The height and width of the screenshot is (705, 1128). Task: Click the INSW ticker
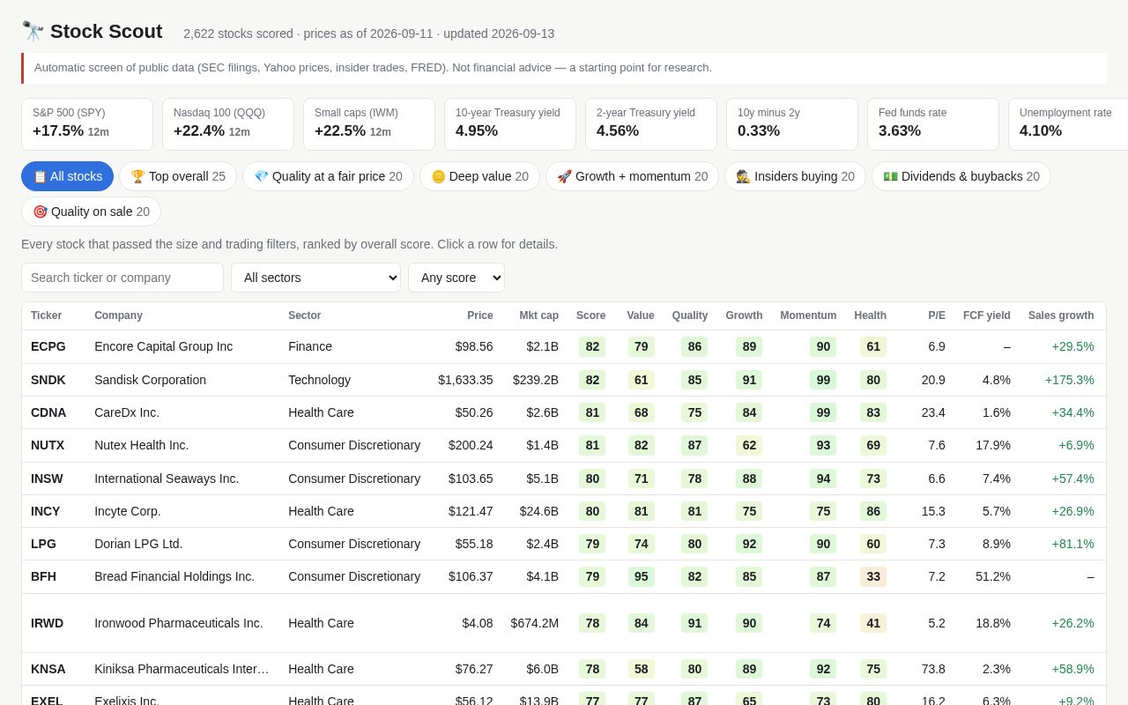tap(48, 479)
